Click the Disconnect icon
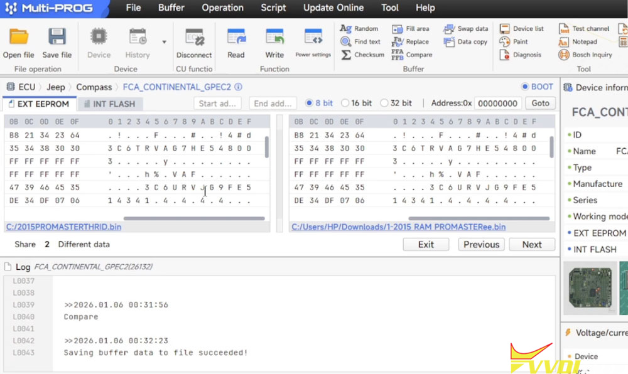This screenshot has height=374, width=628. coord(194,38)
